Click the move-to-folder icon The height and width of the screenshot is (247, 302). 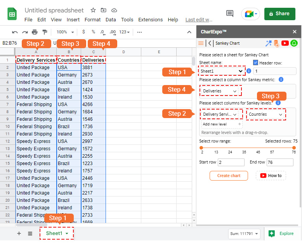(103, 10)
